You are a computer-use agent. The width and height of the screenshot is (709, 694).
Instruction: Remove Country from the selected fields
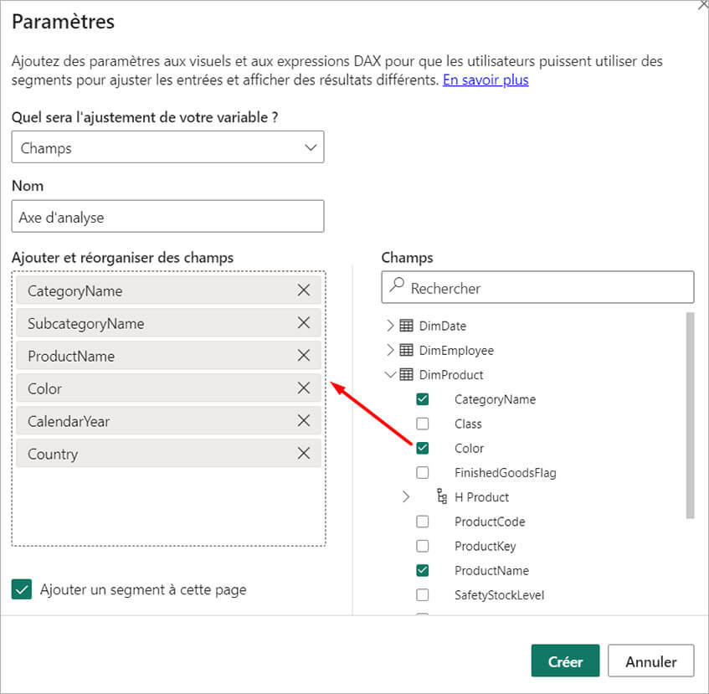pos(305,454)
